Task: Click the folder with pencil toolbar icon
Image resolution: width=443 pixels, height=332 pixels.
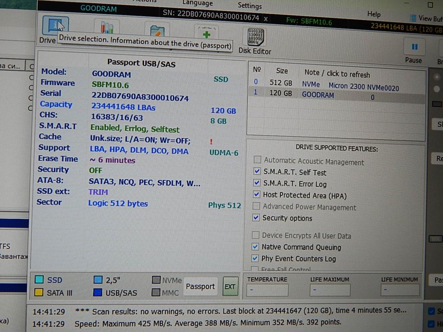Action: point(156,30)
